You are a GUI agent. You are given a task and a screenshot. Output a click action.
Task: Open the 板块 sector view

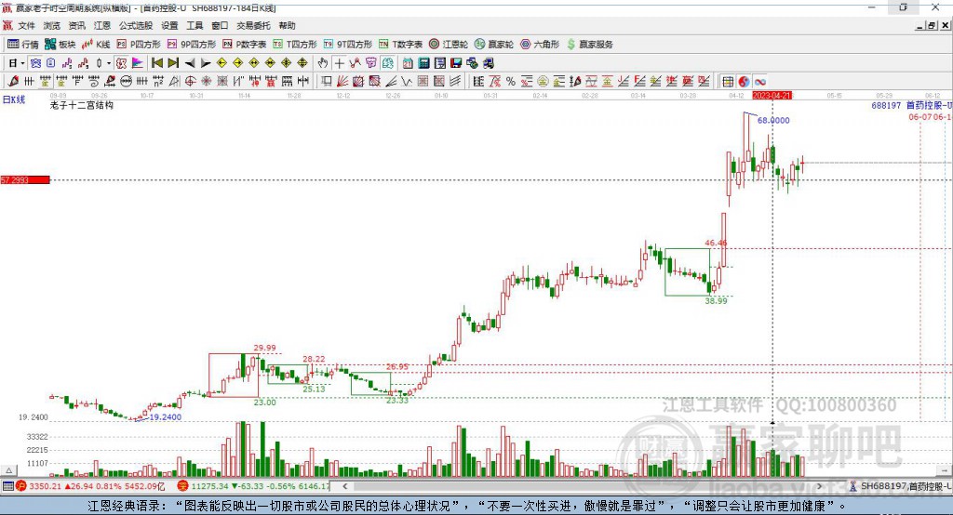click(x=60, y=45)
